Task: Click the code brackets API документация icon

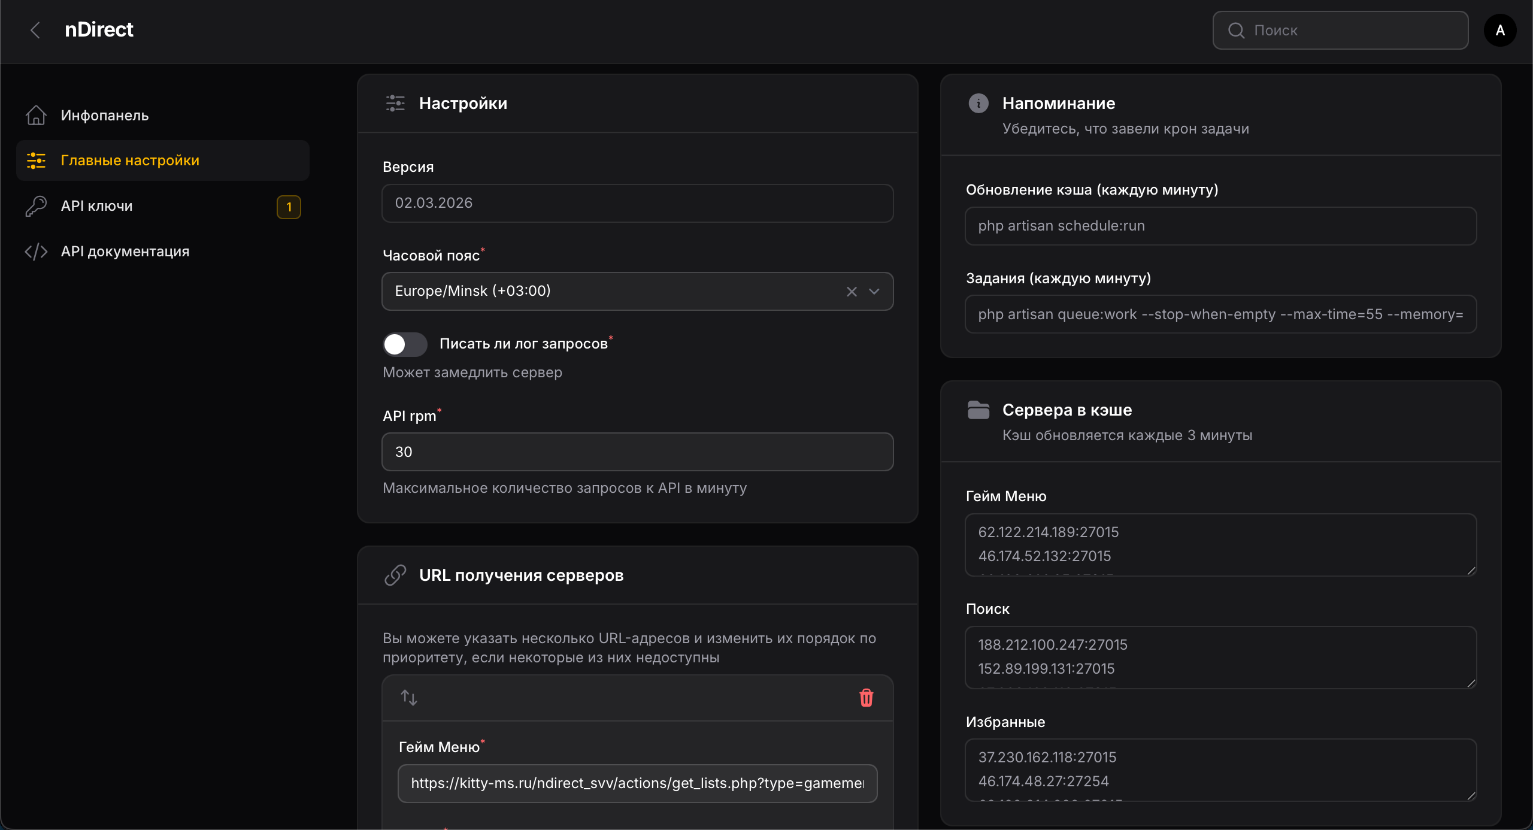Action: 36,252
